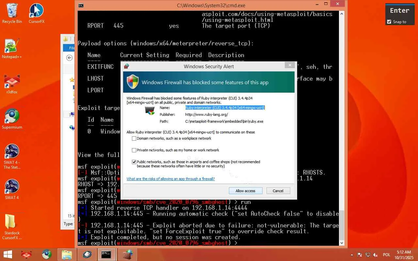Launch r3dfox from the taskbar
This screenshot has height=261, width=418.
pyautogui.click(x=26, y=254)
